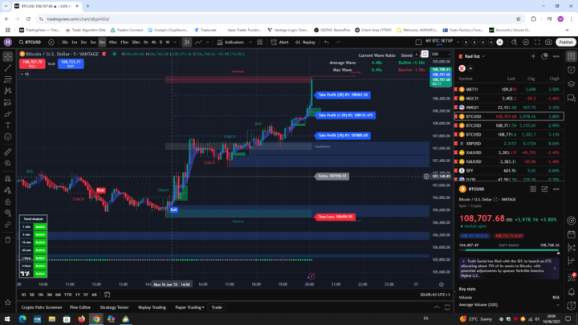The height and width of the screenshot is (325, 578).
Task: Open the indicator templates grid icon
Action: point(260,43)
